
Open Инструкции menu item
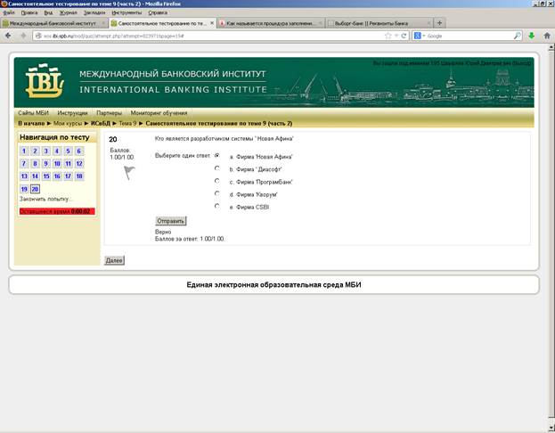(x=72, y=113)
